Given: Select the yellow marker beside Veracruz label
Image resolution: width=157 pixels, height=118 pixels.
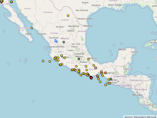Looking at the screenshot, I should point(88,59).
